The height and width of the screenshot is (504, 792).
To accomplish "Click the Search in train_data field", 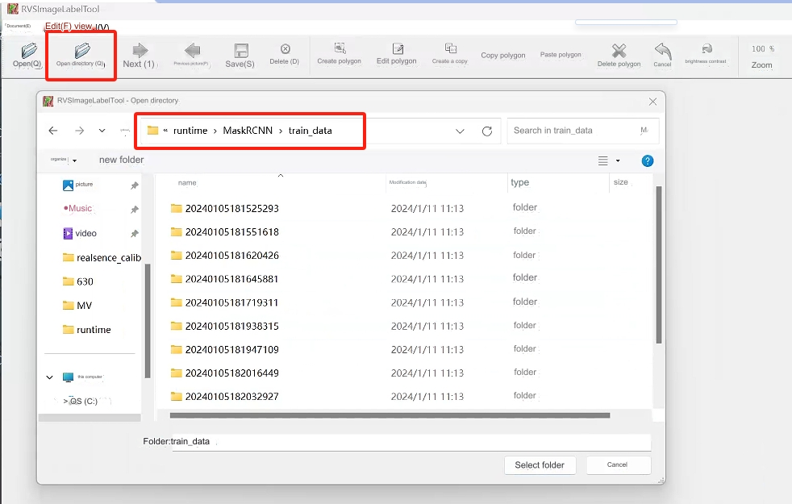I will 583,131.
